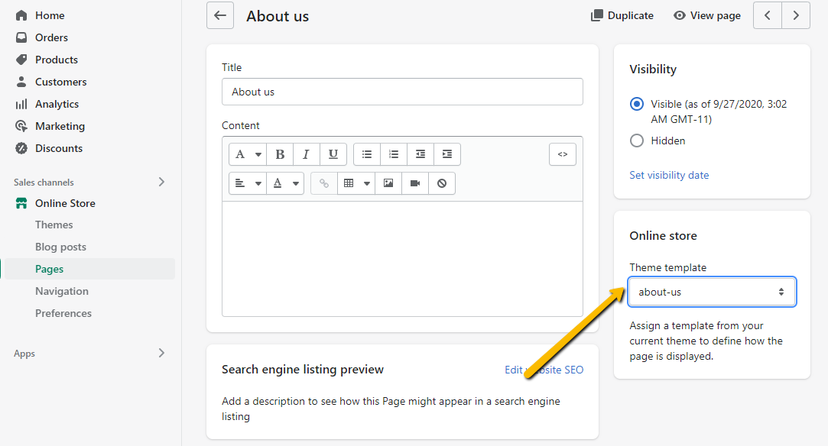Screen dimensions: 828x446
Task: Go to Navigation in the sidebar
Action: tap(62, 291)
